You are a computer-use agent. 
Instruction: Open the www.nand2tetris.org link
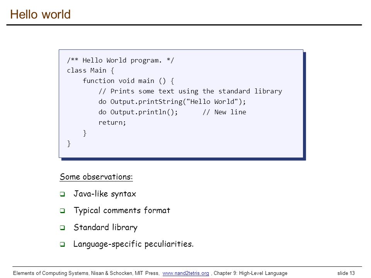[185, 273]
